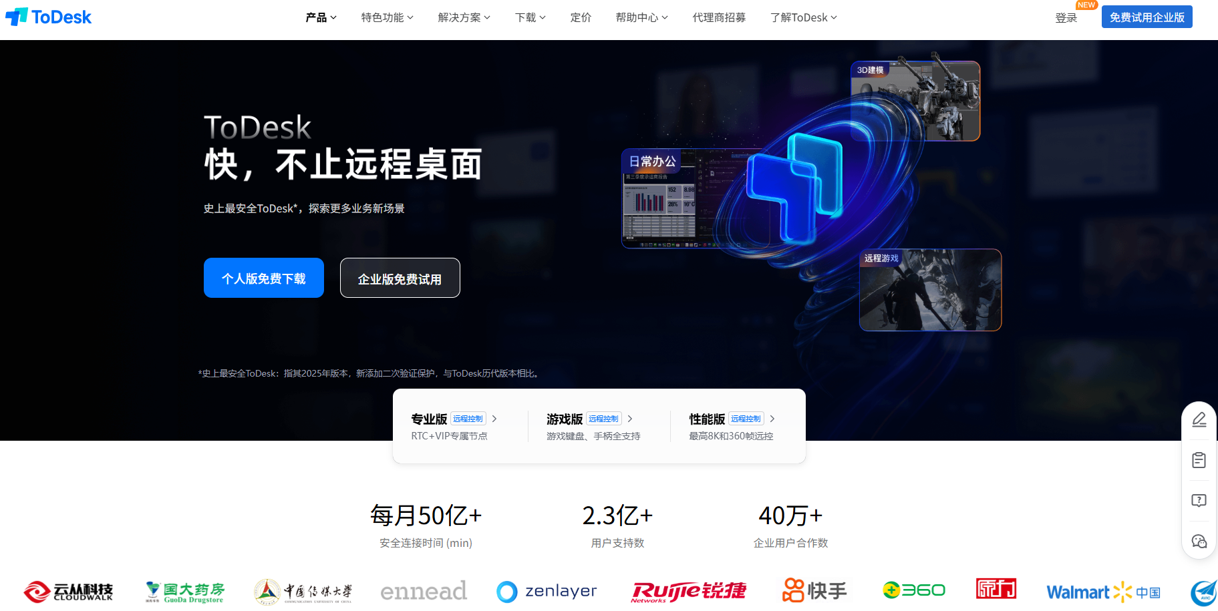The image size is (1218, 611).
Task: Click the orange NEW badge
Action: tap(1086, 5)
